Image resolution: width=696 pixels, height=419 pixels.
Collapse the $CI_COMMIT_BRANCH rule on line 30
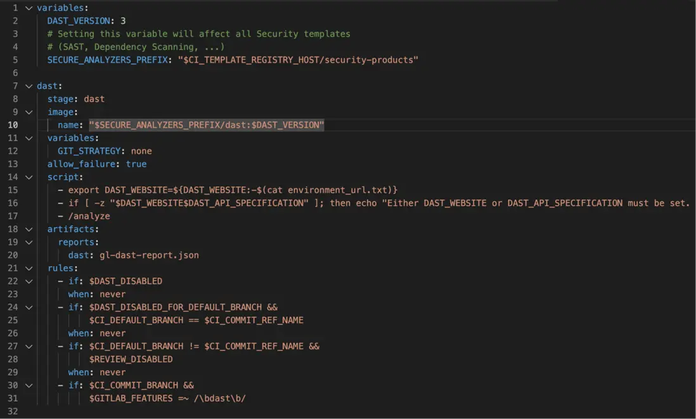[x=29, y=385]
